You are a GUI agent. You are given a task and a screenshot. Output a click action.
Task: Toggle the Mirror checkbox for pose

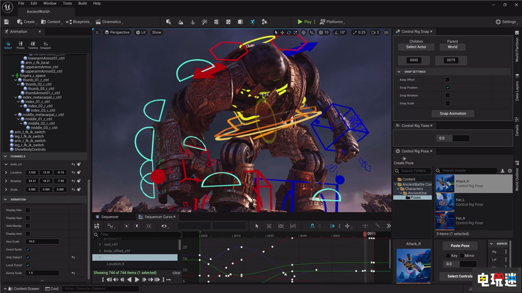tap(462, 255)
